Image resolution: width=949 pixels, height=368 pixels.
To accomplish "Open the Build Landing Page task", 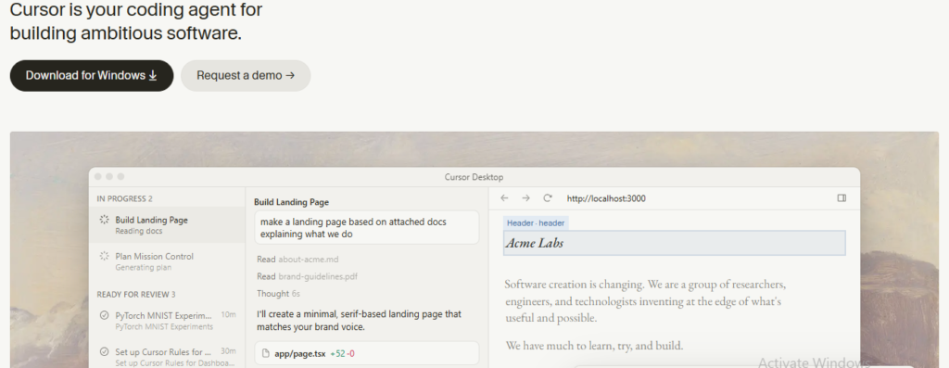I will coord(167,224).
